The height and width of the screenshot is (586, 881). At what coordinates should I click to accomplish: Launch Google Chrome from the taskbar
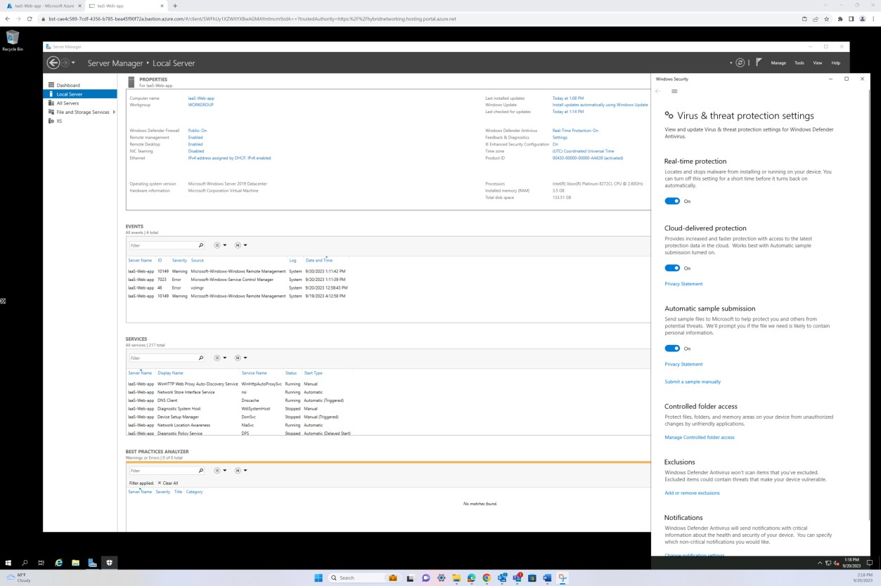(487, 578)
